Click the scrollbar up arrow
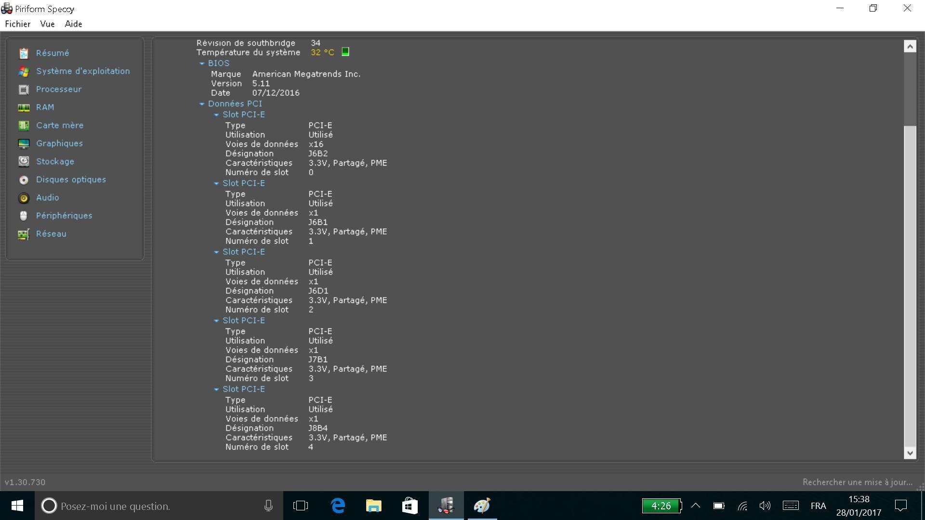This screenshot has height=520, width=925. [910, 47]
